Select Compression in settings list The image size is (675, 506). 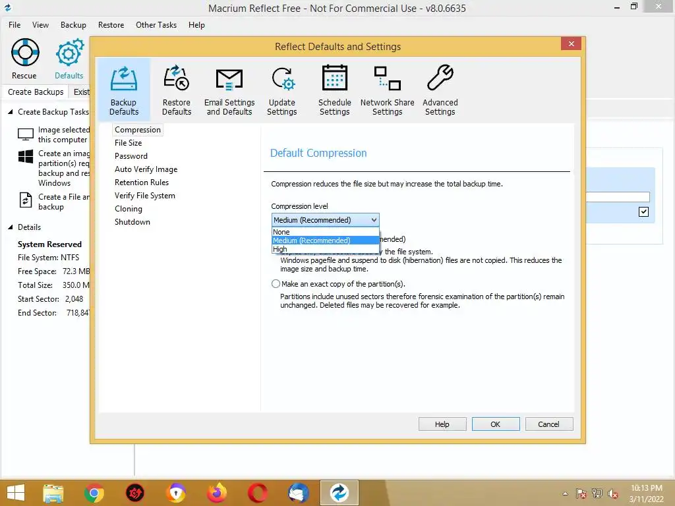coord(138,130)
